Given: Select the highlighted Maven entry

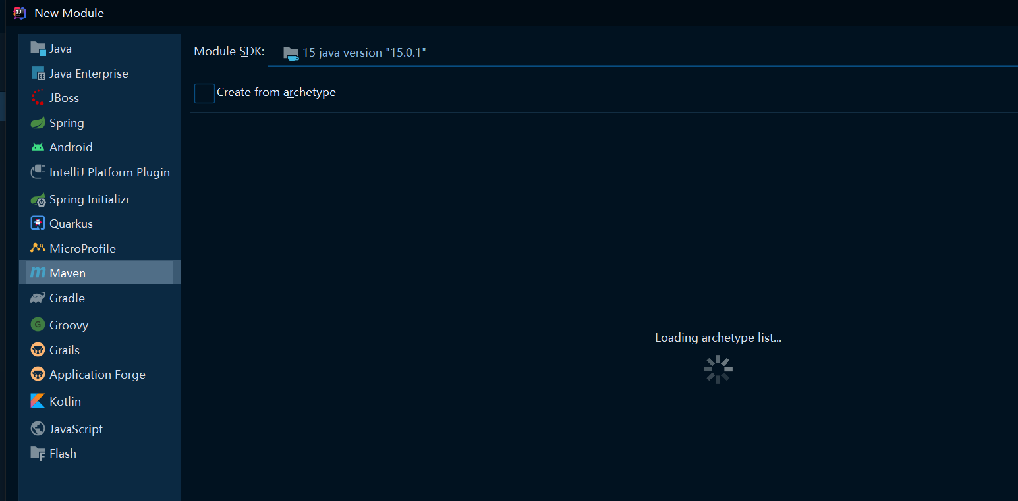Looking at the screenshot, I should 100,273.
